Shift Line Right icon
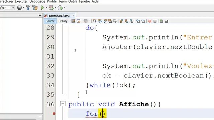214x120 pixels. click(143, 21)
